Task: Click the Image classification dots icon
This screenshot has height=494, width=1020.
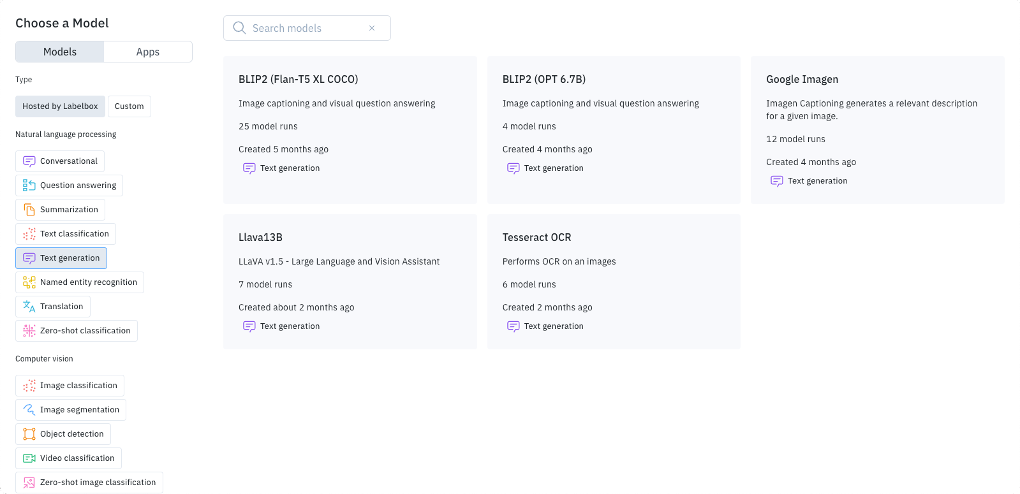Action: 29,386
